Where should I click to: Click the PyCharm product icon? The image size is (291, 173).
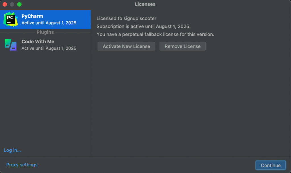[x=11, y=19]
